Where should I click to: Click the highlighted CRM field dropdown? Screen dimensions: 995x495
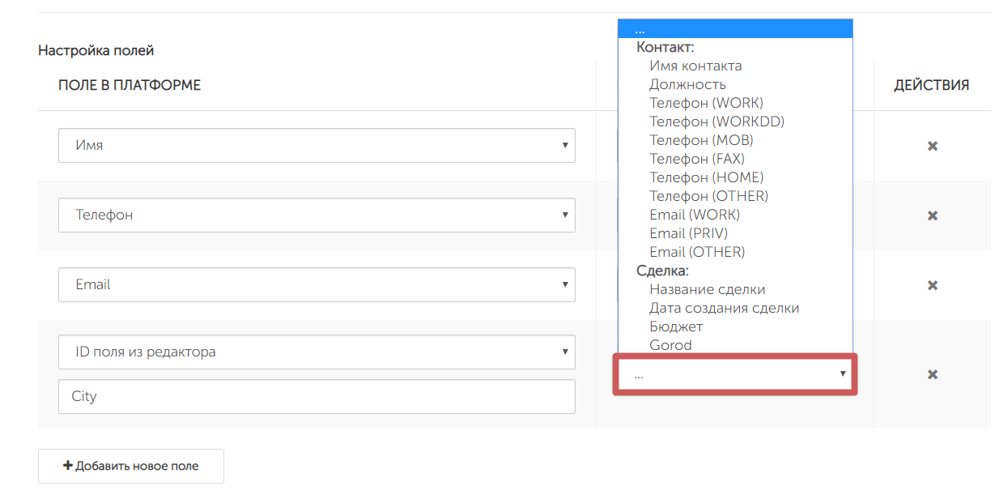coord(734,374)
